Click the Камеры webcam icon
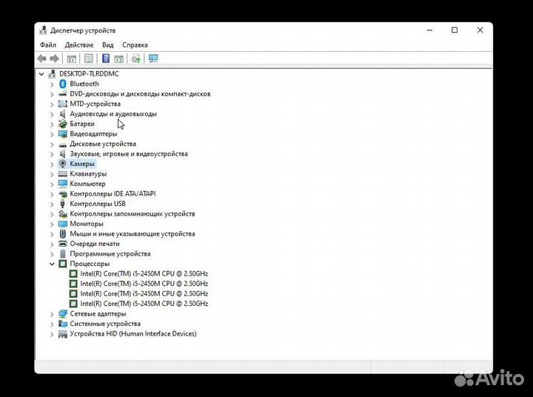The image size is (533, 397). (x=63, y=164)
